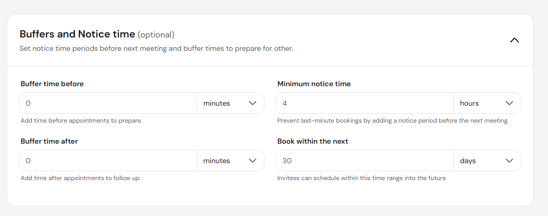Click the Minimum notice time value field

[365, 103]
